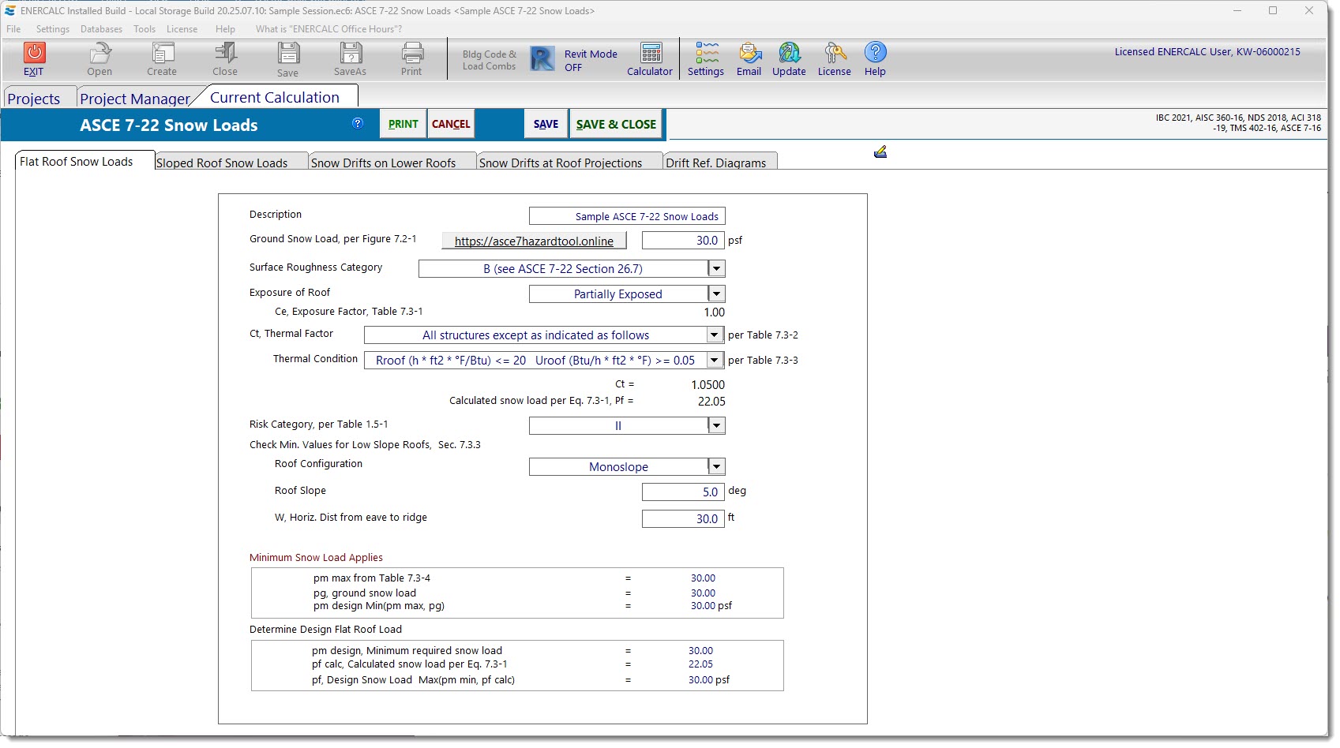Open the License keys icon

tap(835, 53)
